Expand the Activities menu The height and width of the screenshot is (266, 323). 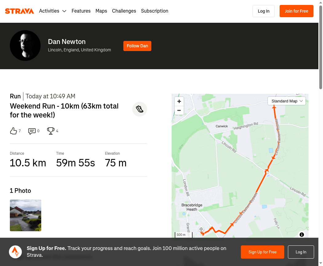click(53, 11)
